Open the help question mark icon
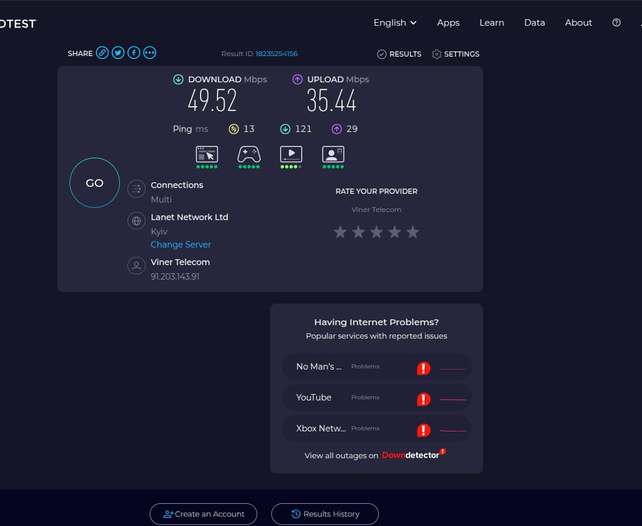This screenshot has height=526, width=642. [616, 23]
